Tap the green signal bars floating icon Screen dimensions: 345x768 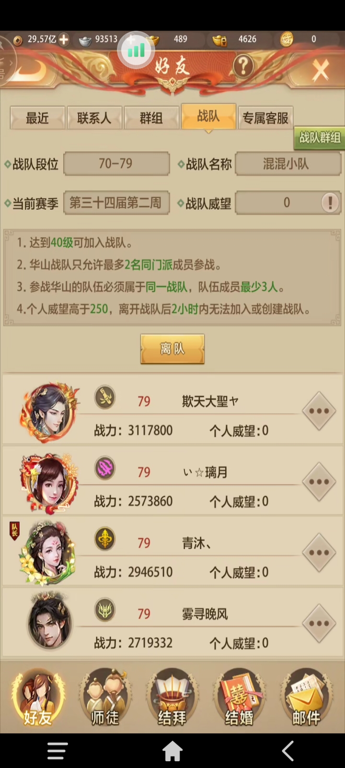[x=136, y=50]
